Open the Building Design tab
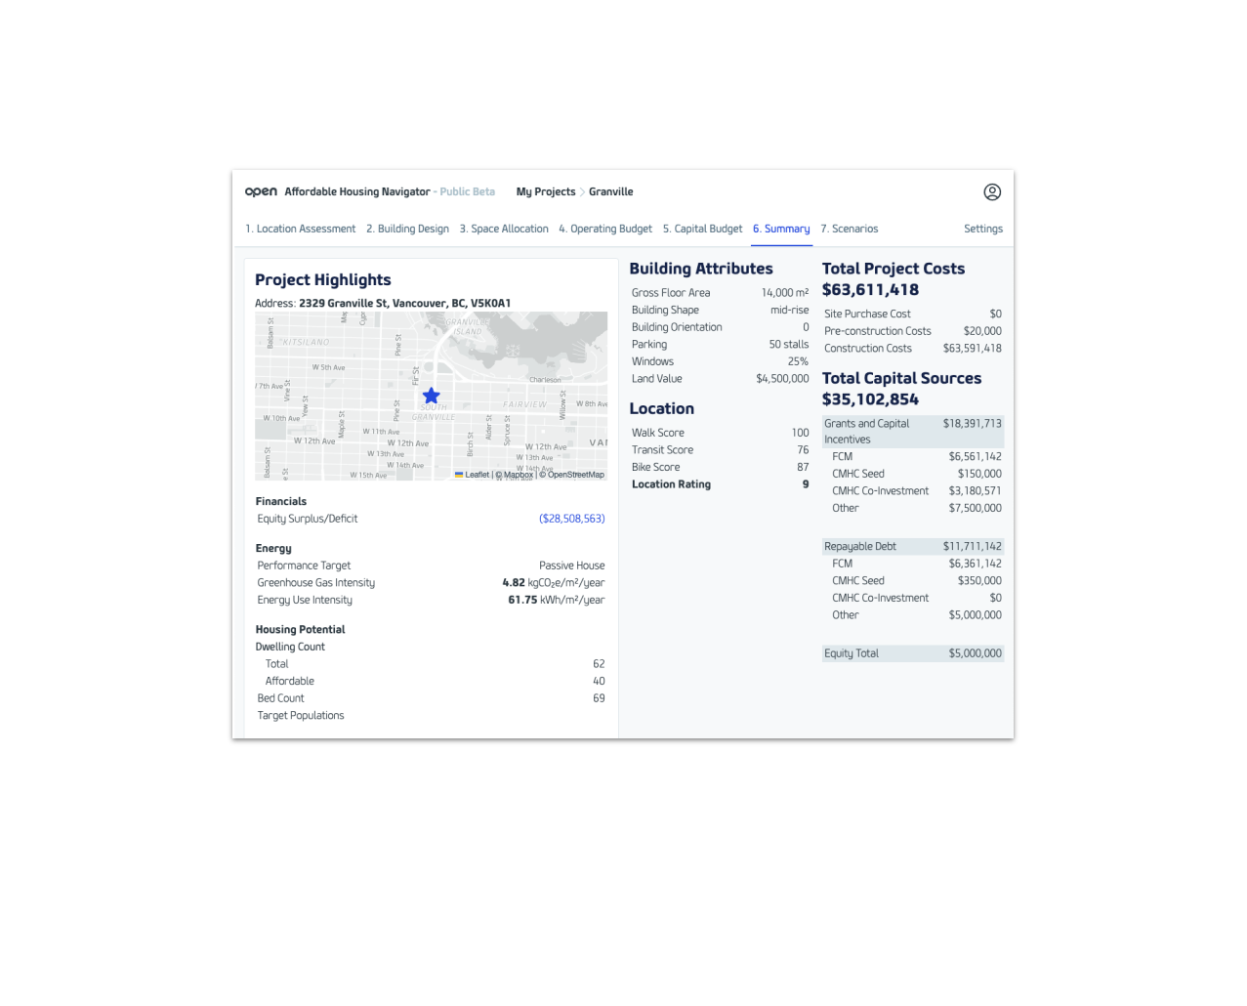This screenshot has height=1006, width=1247. tap(407, 229)
